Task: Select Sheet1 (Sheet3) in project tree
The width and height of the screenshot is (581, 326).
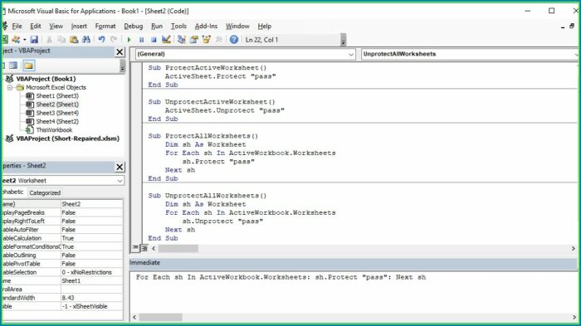Action: (x=57, y=95)
